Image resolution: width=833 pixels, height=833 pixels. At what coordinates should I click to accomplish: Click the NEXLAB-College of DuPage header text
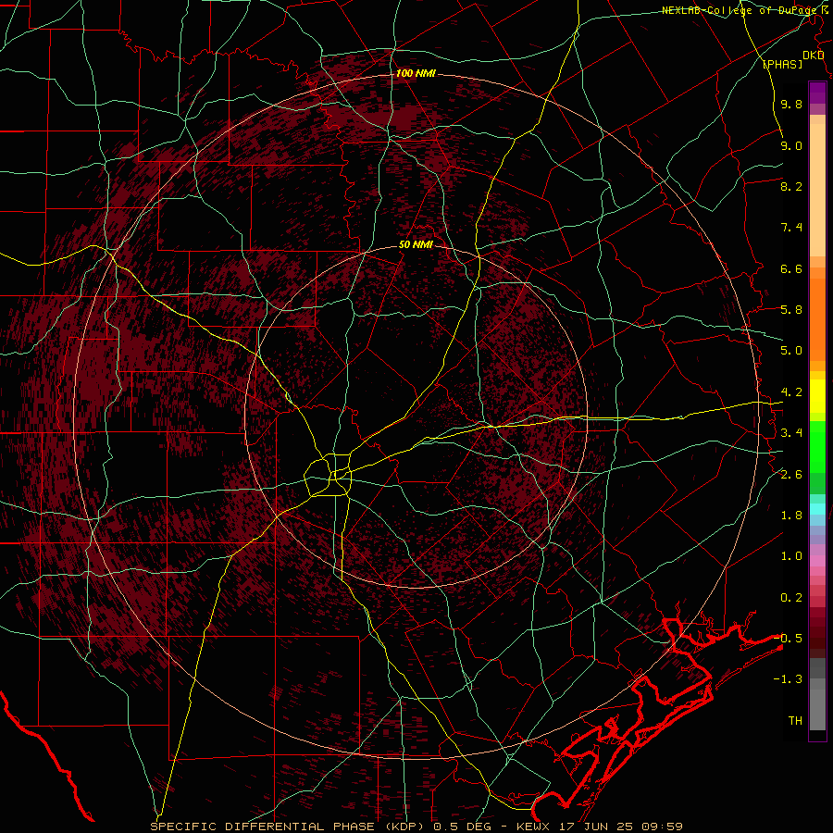[x=741, y=10]
